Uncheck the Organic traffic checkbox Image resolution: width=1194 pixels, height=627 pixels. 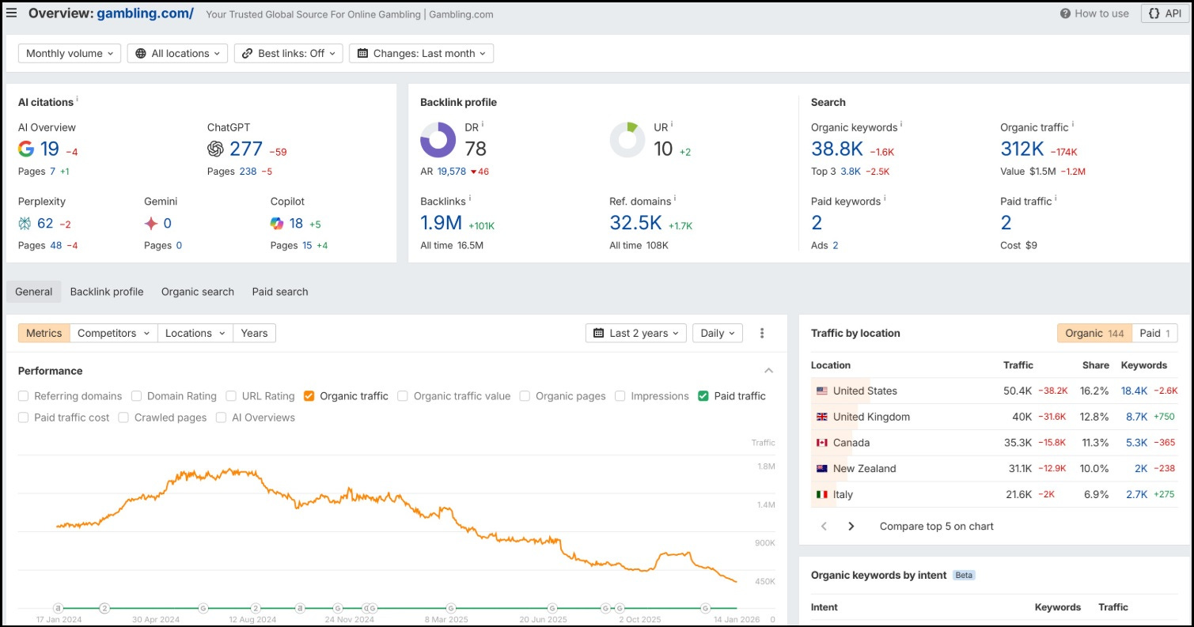pyautogui.click(x=309, y=396)
